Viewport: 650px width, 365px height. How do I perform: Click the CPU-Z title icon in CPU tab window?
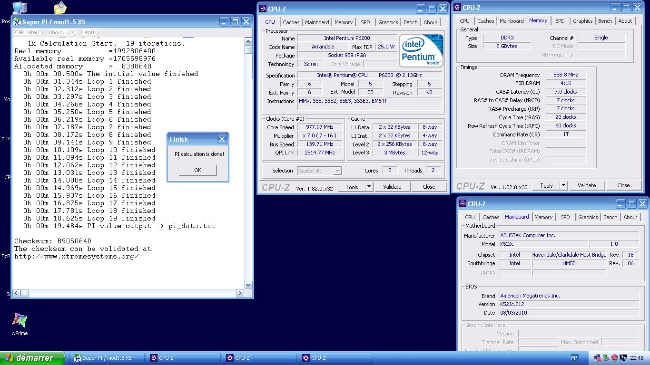[x=263, y=9]
